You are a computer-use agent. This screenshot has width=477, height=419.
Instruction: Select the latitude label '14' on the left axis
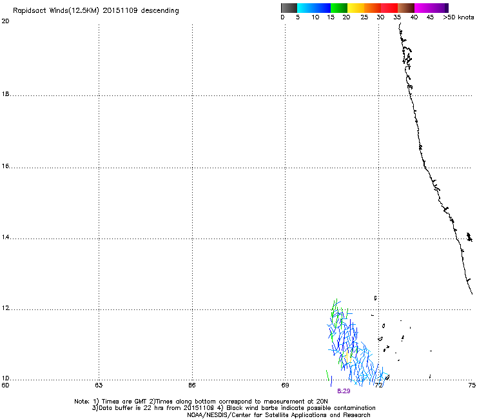click(x=5, y=237)
